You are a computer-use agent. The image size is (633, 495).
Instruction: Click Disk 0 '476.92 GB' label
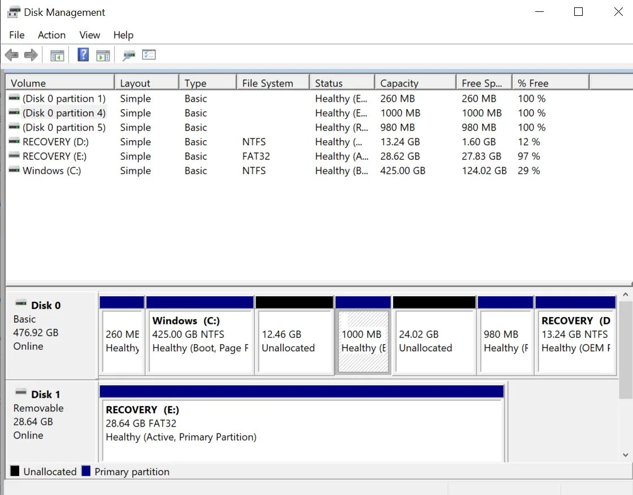(x=36, y=333)
